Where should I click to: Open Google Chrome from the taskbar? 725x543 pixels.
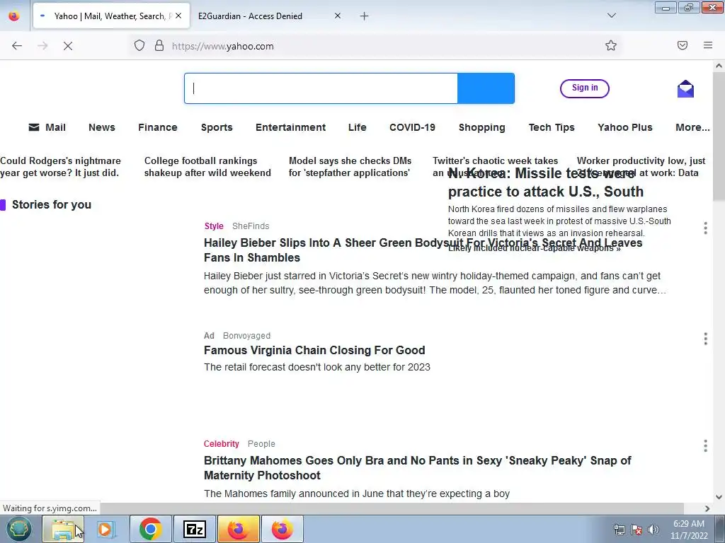(x=150, y=529)
